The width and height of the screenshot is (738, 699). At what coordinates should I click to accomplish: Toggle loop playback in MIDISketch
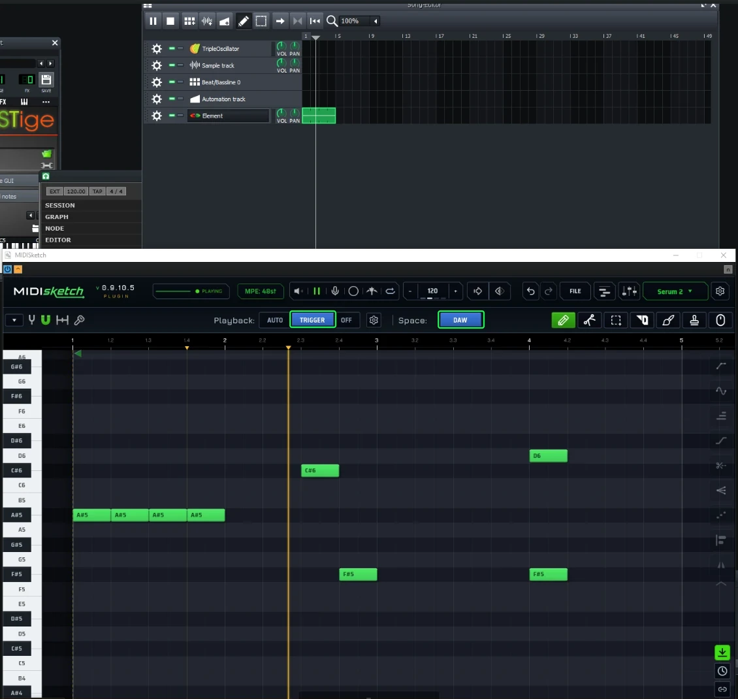coord(390,291)
